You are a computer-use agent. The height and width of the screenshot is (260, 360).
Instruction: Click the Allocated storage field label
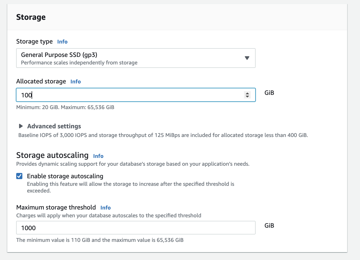coord(41,81)
